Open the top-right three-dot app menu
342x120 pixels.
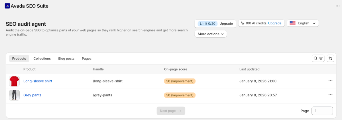tap(337, 6)
